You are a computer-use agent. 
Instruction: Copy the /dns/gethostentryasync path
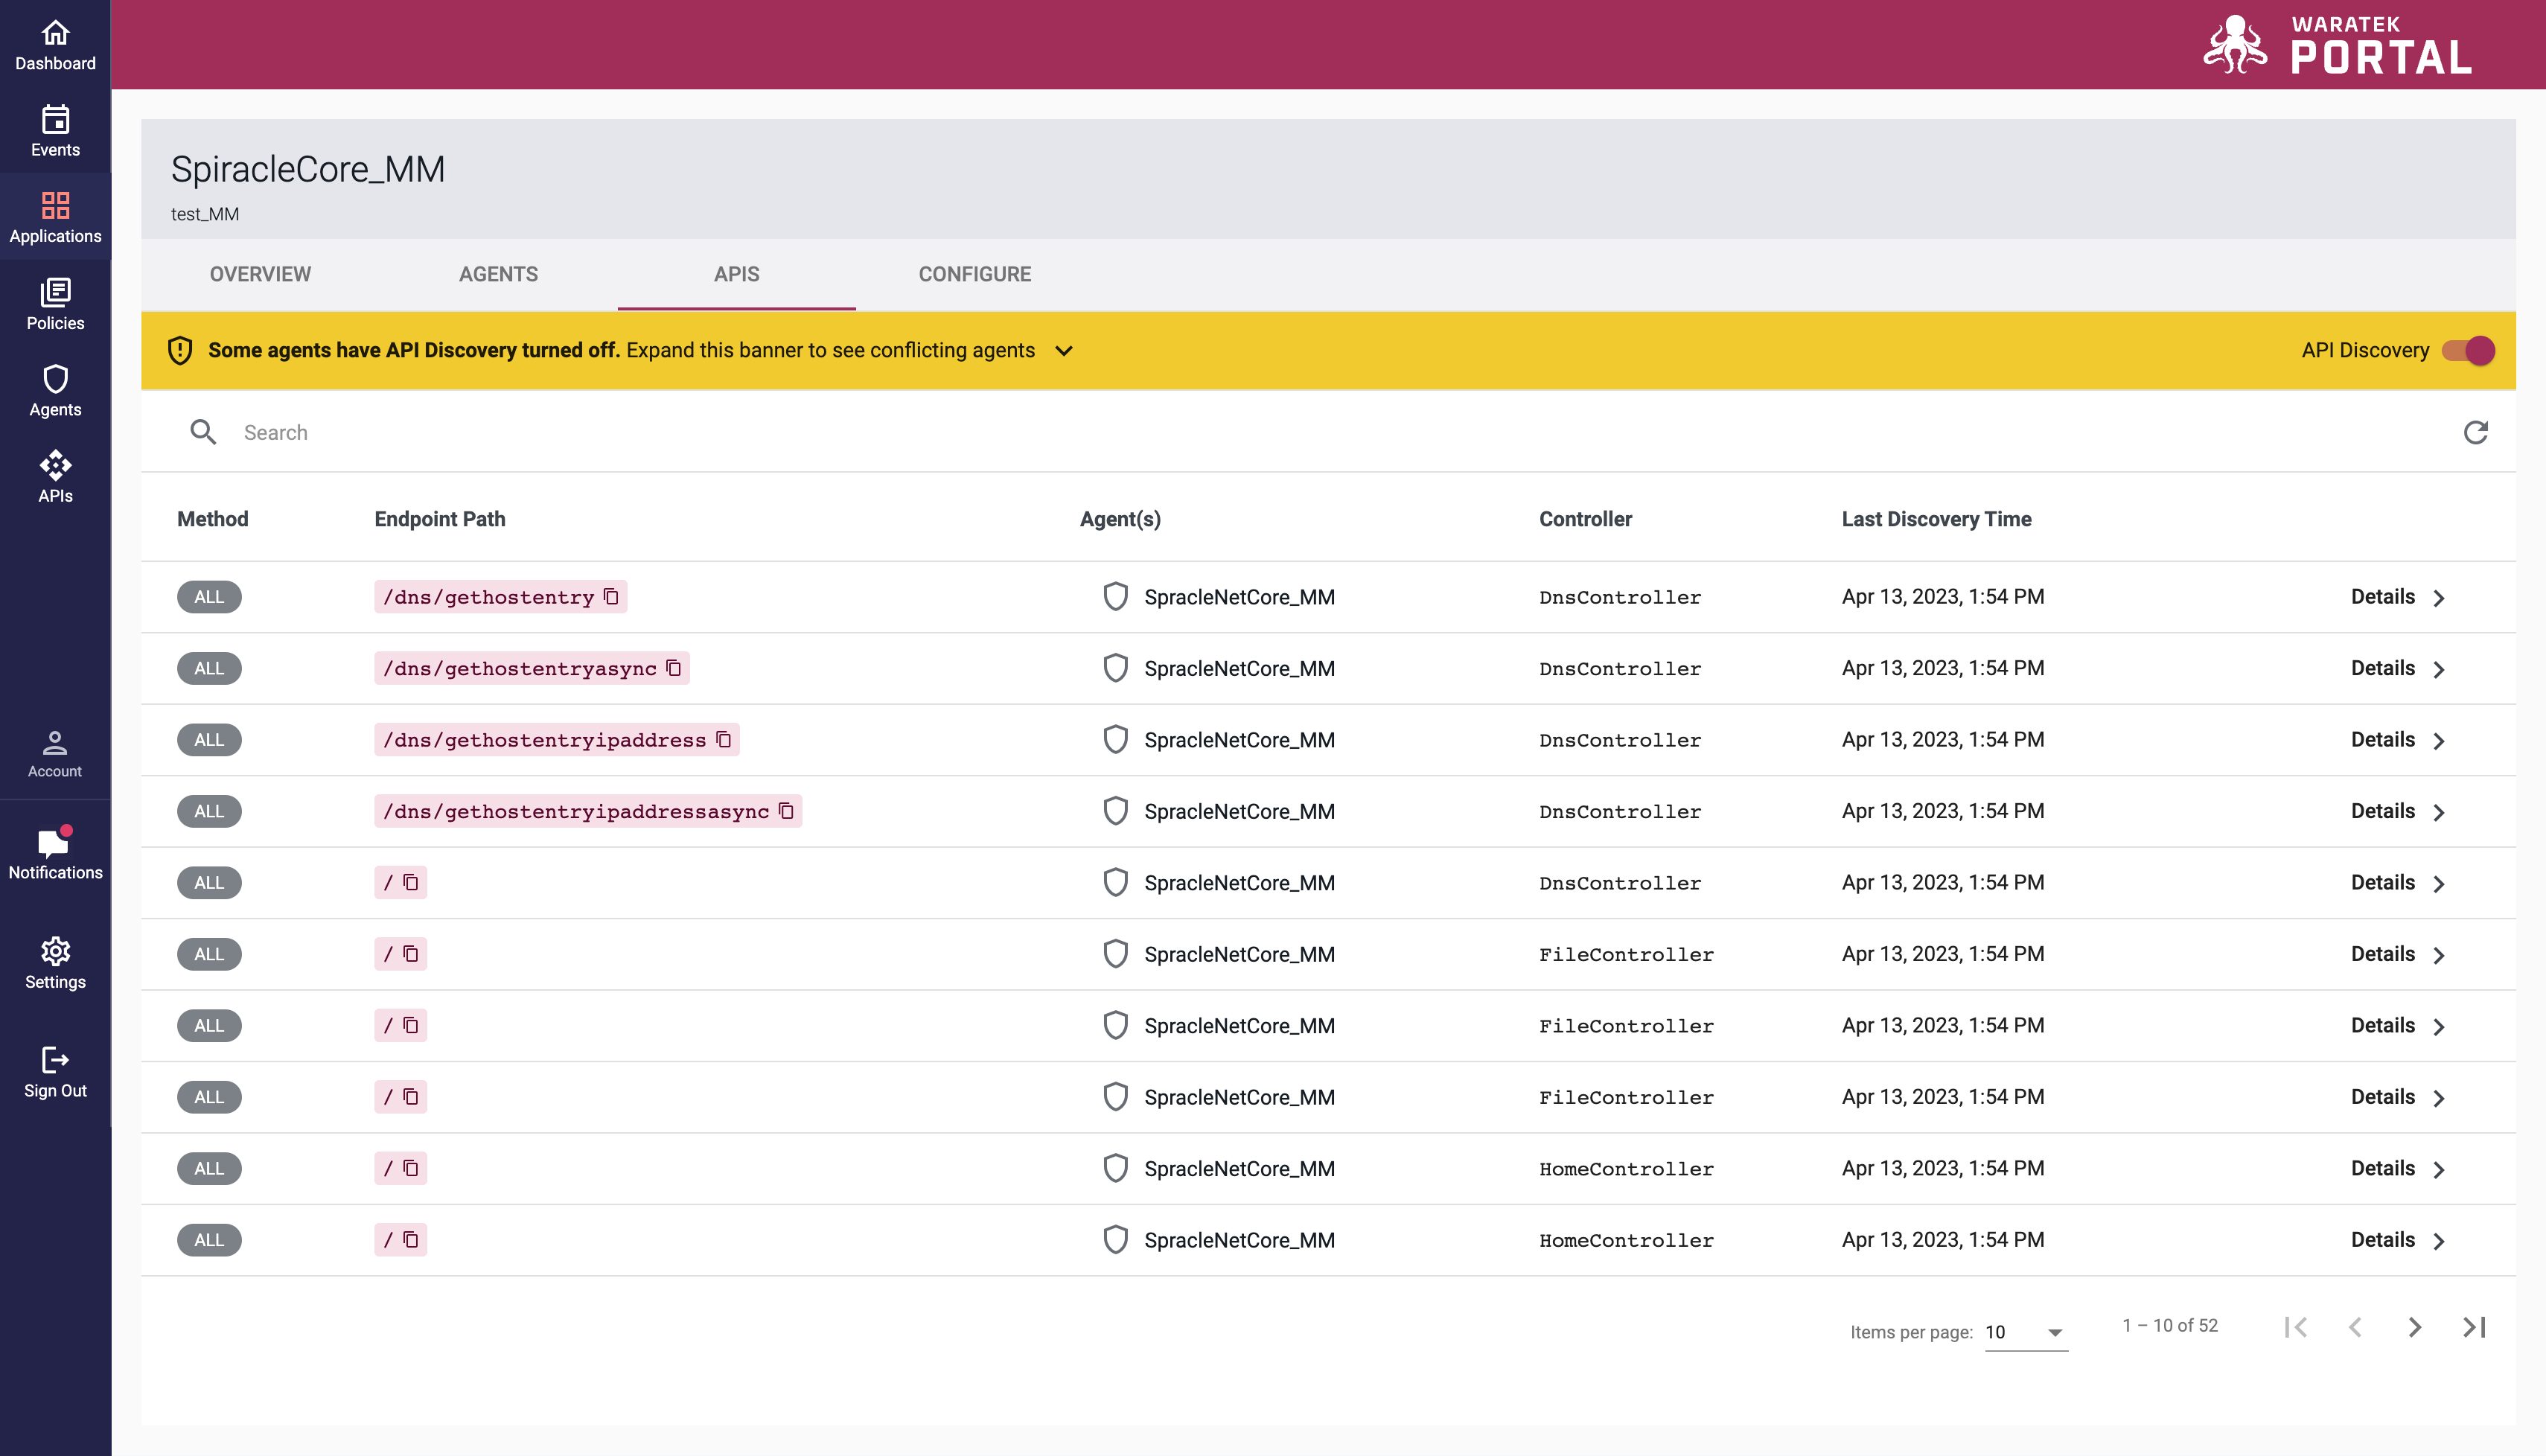point(674,668)
